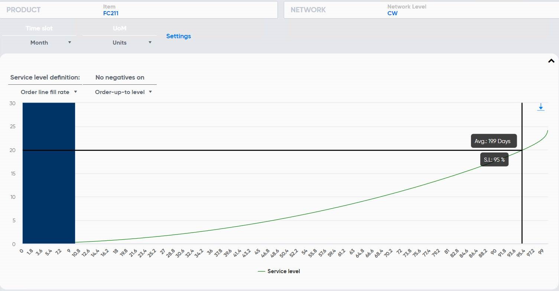Click the FC211 item link

[x=111, y=13]
